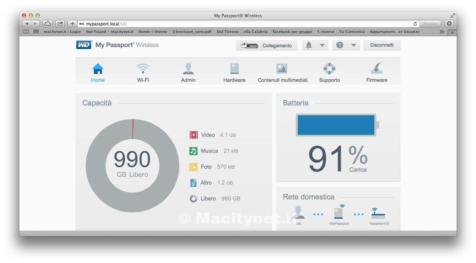This screenshot has width=476, height=263.
Task: Reload the page with the refresh icon
Action: (415, 24)
